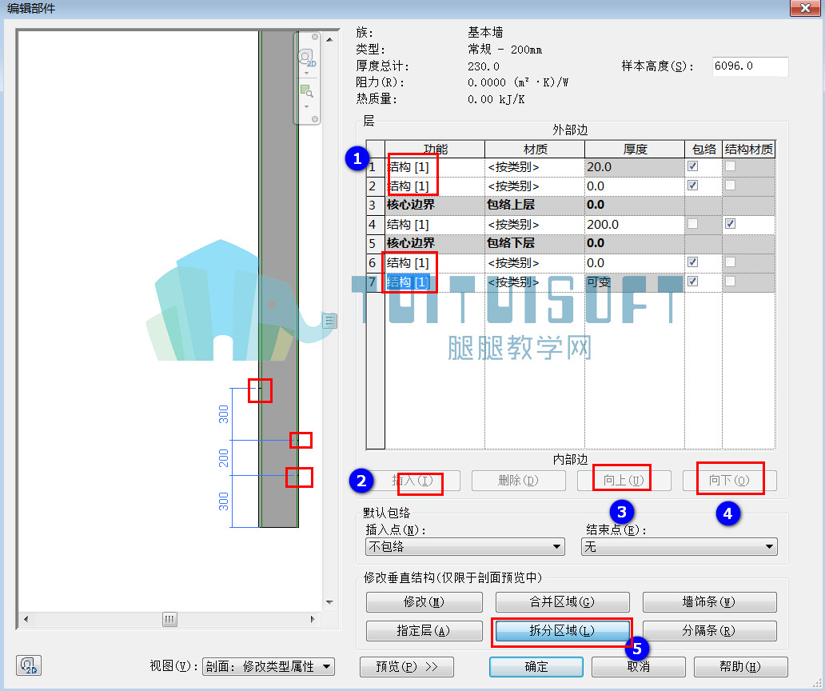This screenshot has height=691, width=825.
Task: Click the 确定 button
Action: [x=536, y=667]
